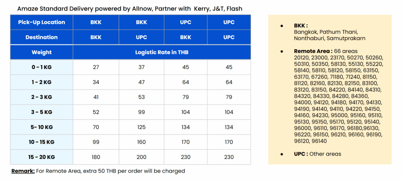
Task: Select the rate cell showing 125
Action: [141, 127]
